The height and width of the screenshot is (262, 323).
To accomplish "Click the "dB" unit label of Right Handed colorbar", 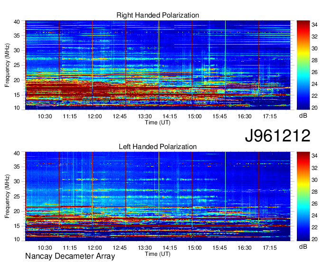I will point(303,116).
